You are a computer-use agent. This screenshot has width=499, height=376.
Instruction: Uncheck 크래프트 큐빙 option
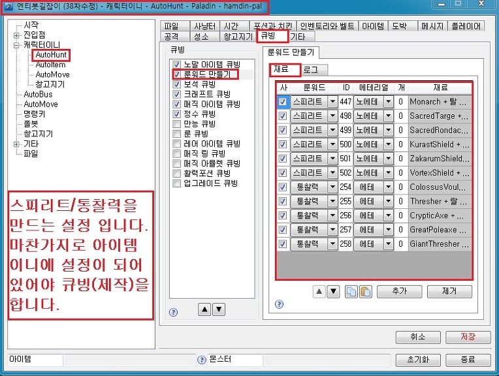pos(176,94)
